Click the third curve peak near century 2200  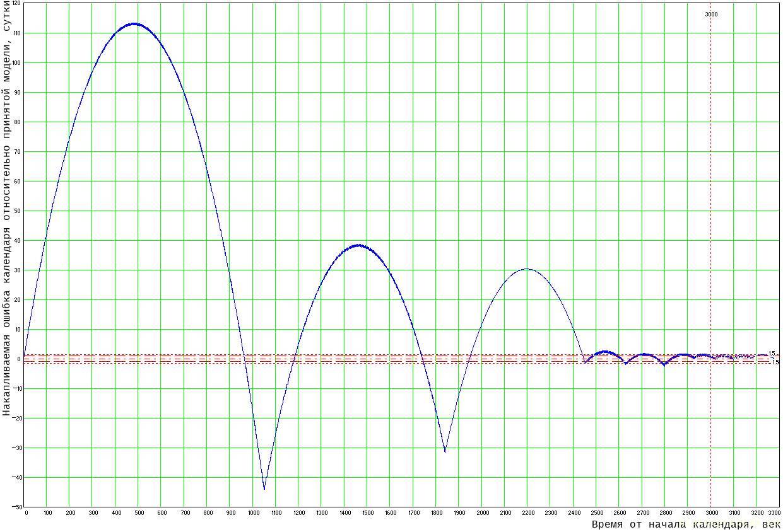527,269
